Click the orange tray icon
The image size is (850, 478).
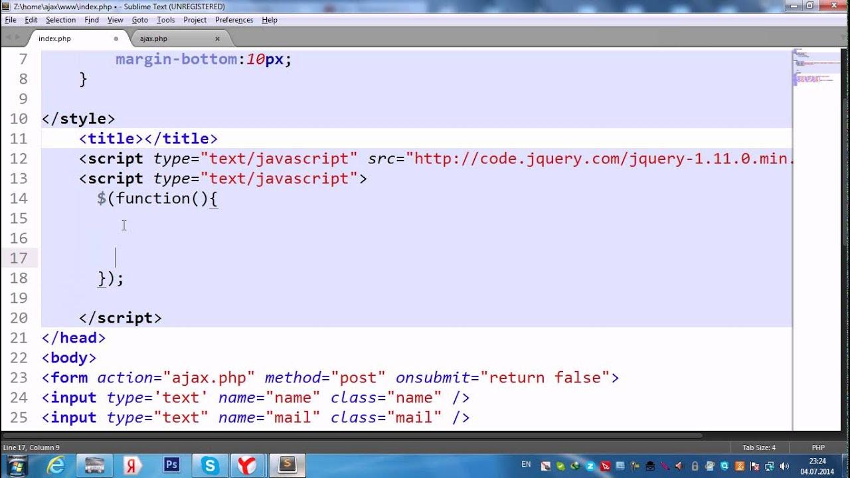[740, 466]
